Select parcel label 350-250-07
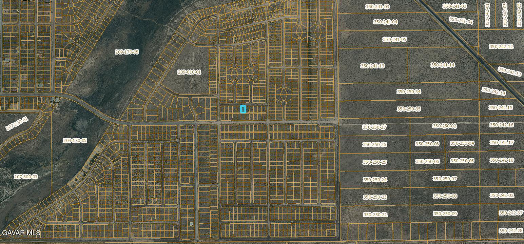The image size is (524, 244). tap(445, 179)
